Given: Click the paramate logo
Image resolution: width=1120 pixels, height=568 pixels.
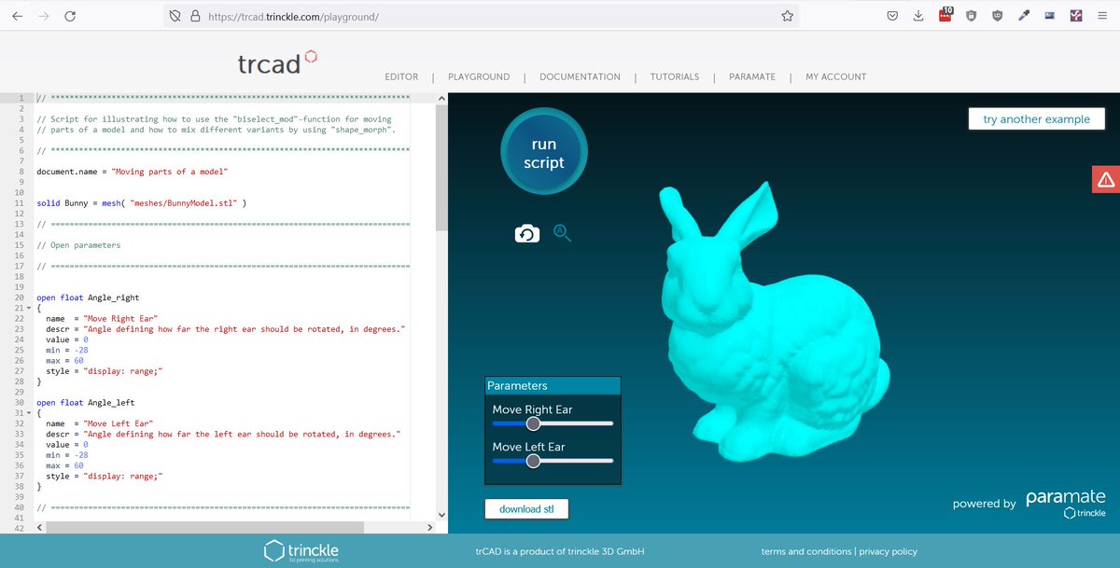Looking at the screenshot, I should pyautogui.click(x=1066, y=498).
